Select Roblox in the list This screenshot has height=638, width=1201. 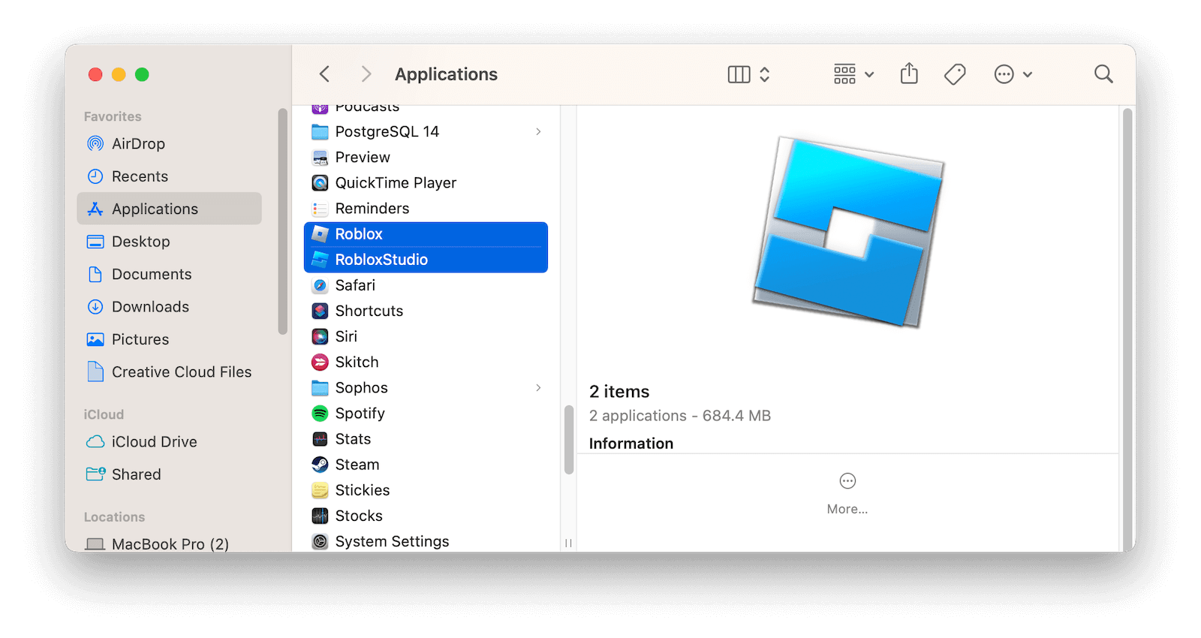(426, 234)
